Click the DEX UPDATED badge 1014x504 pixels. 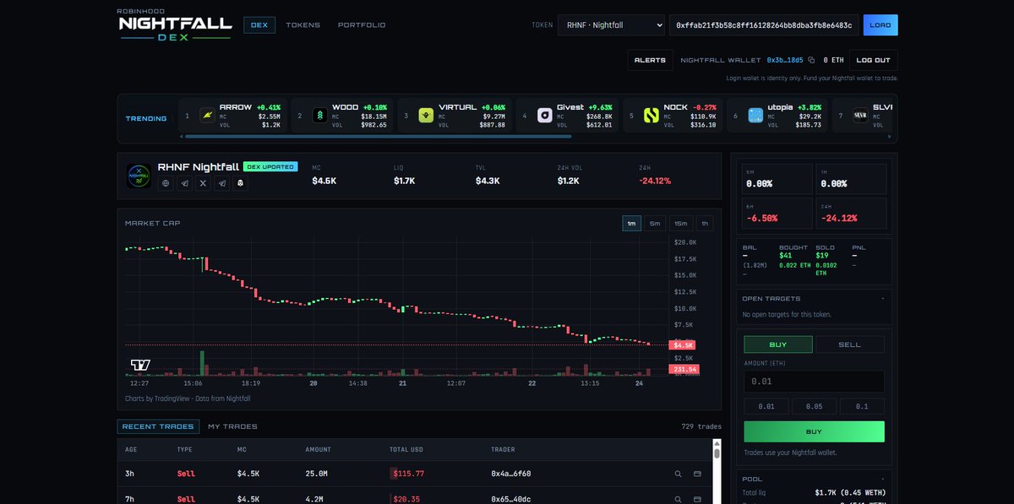pyautogui.click(x=270, y=167)
